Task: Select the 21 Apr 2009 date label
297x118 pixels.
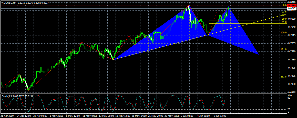Action: 7,116
